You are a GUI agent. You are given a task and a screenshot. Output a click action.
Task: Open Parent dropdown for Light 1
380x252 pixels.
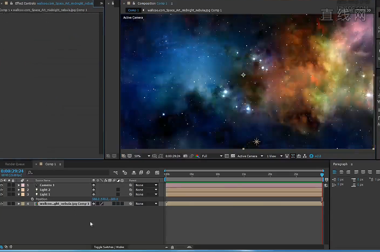click(146, 195)
